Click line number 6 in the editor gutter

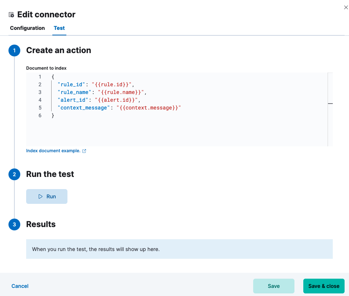pyautogui.click(x=40, y=115)
